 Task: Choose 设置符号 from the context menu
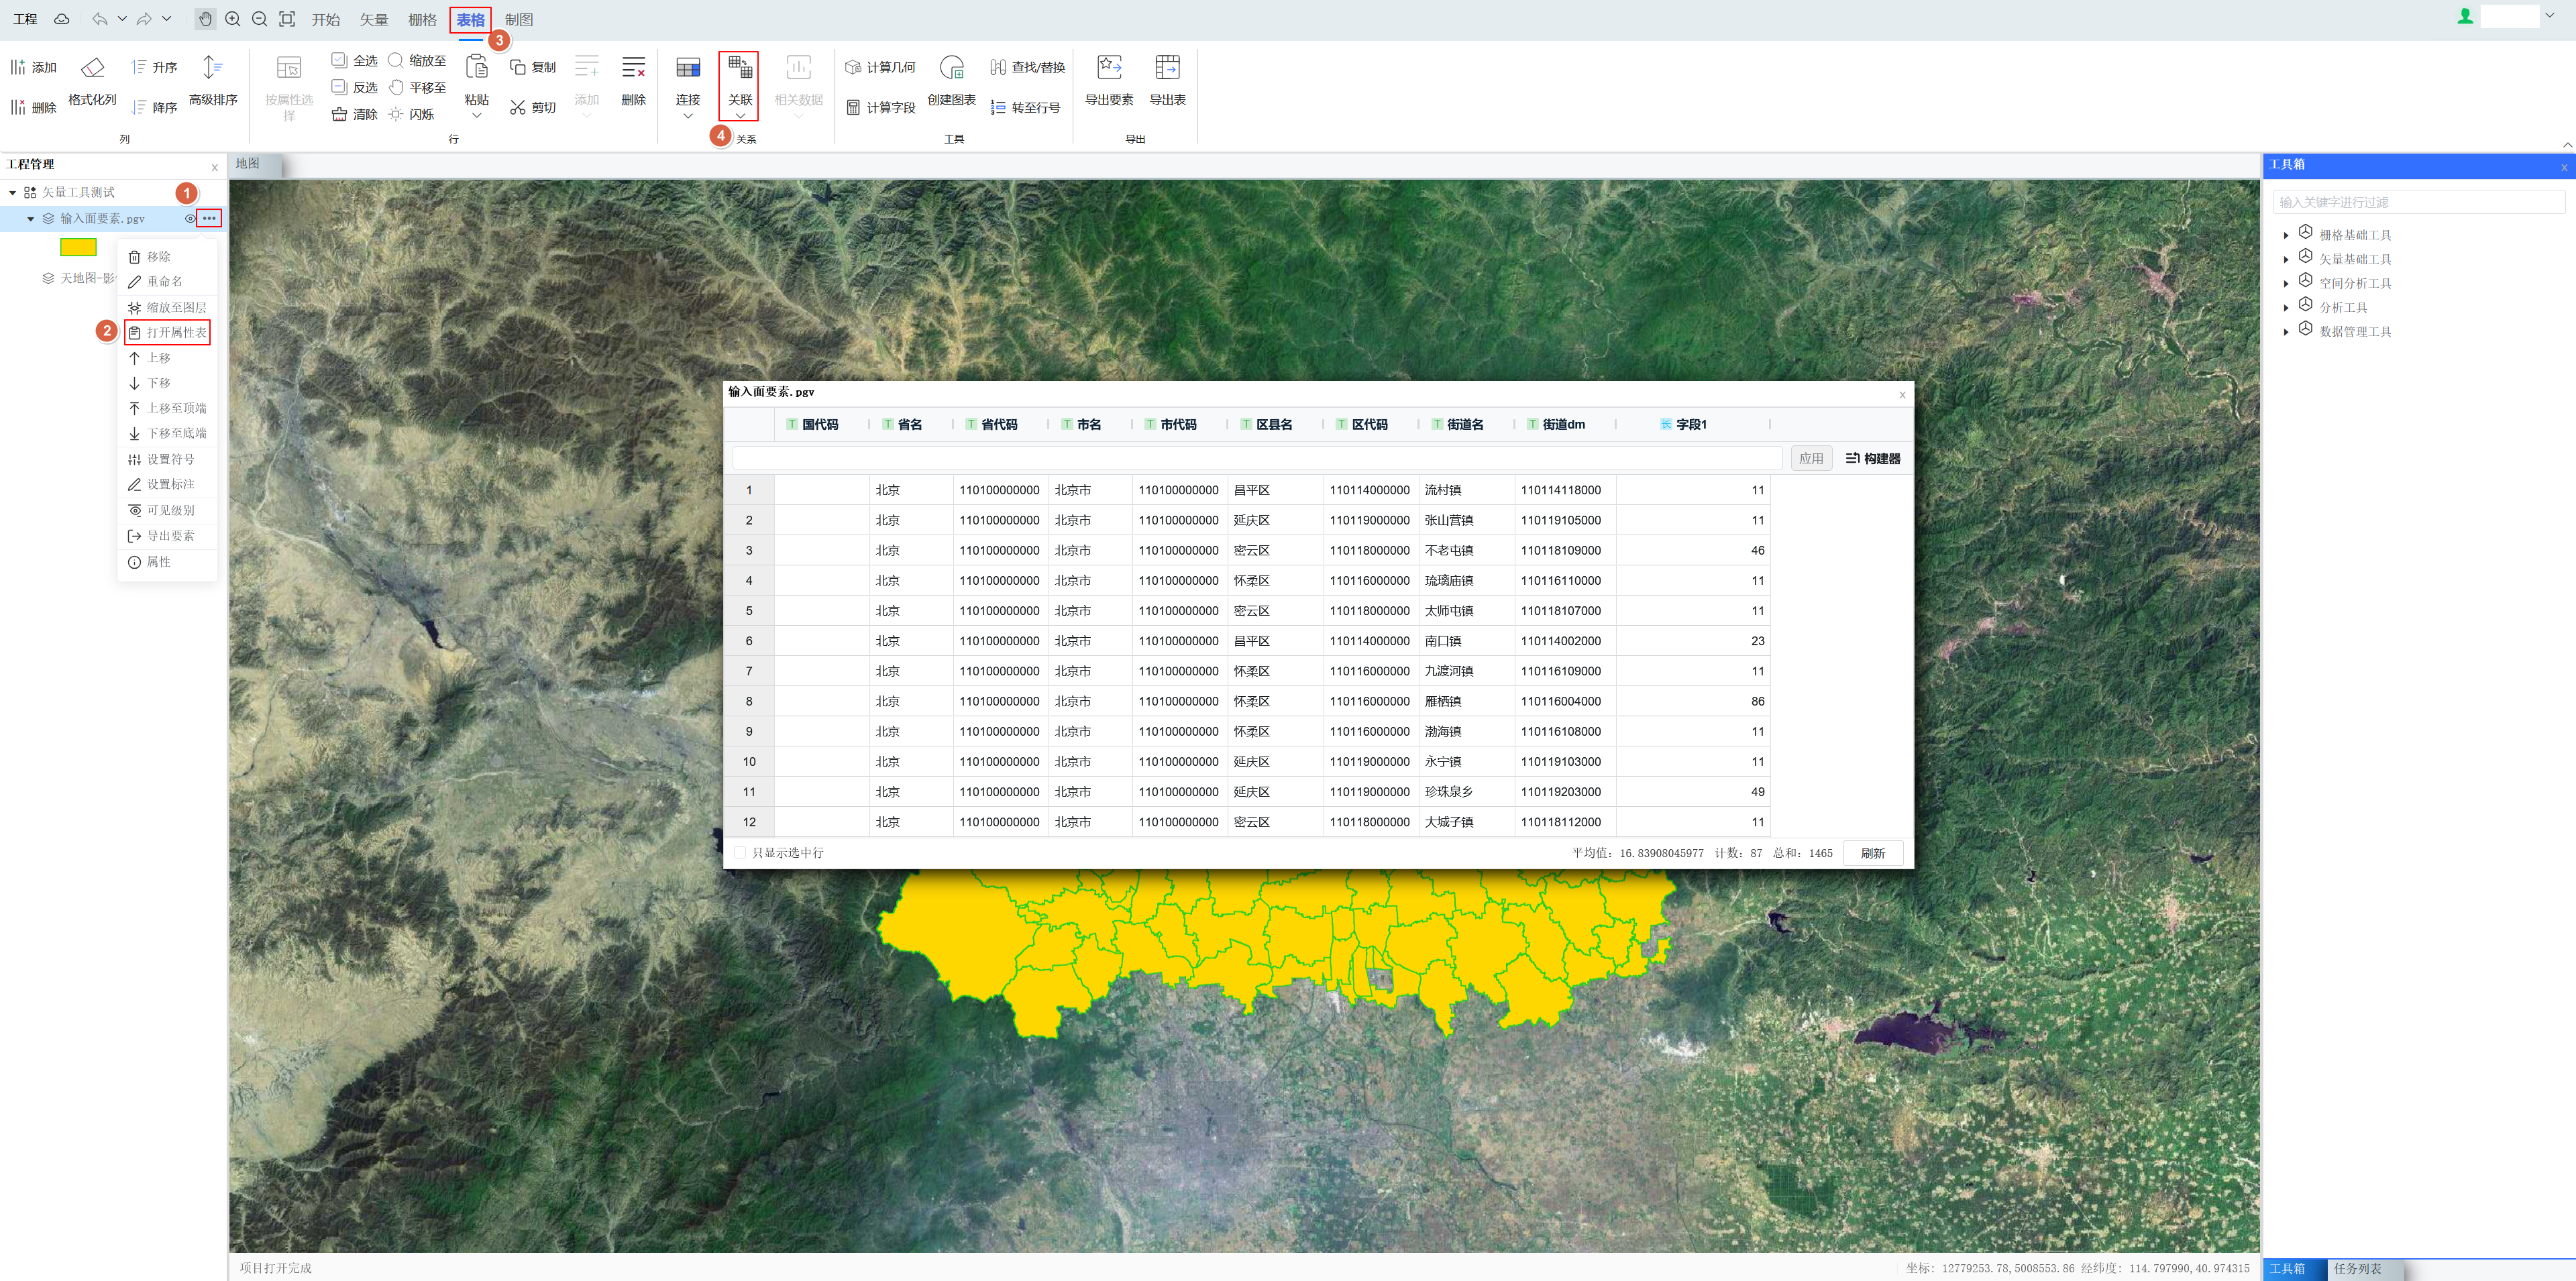coord(170,459)
